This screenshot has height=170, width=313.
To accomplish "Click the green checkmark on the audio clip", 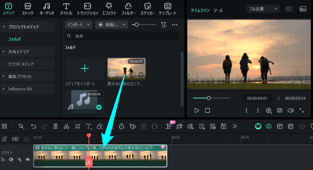I will pos(99,107).
